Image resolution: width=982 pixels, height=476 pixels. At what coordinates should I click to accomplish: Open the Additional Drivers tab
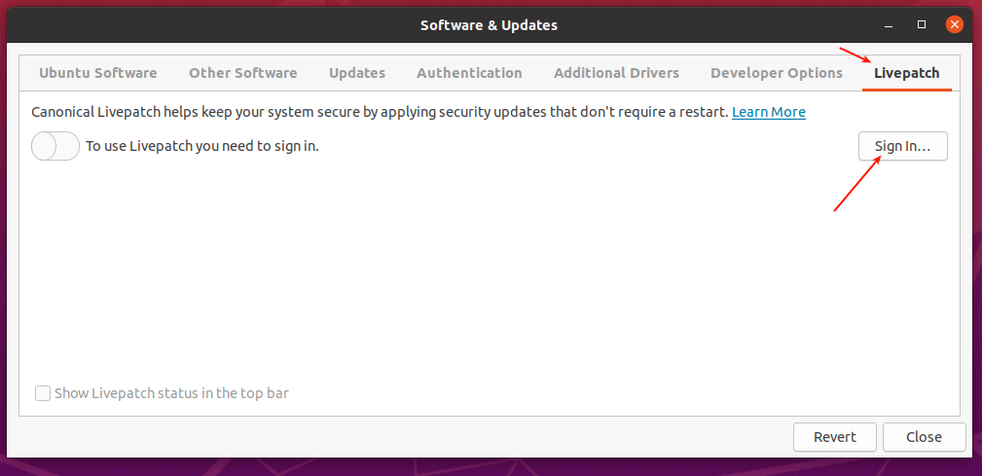click(616, 73)
